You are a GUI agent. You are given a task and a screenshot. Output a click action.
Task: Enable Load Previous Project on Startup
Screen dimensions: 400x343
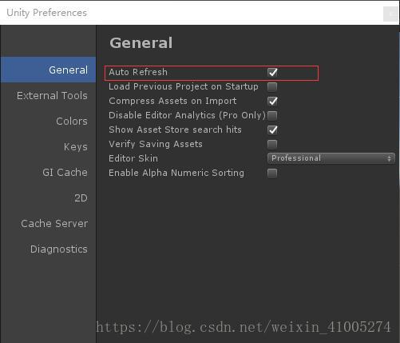tap(272, 86)
